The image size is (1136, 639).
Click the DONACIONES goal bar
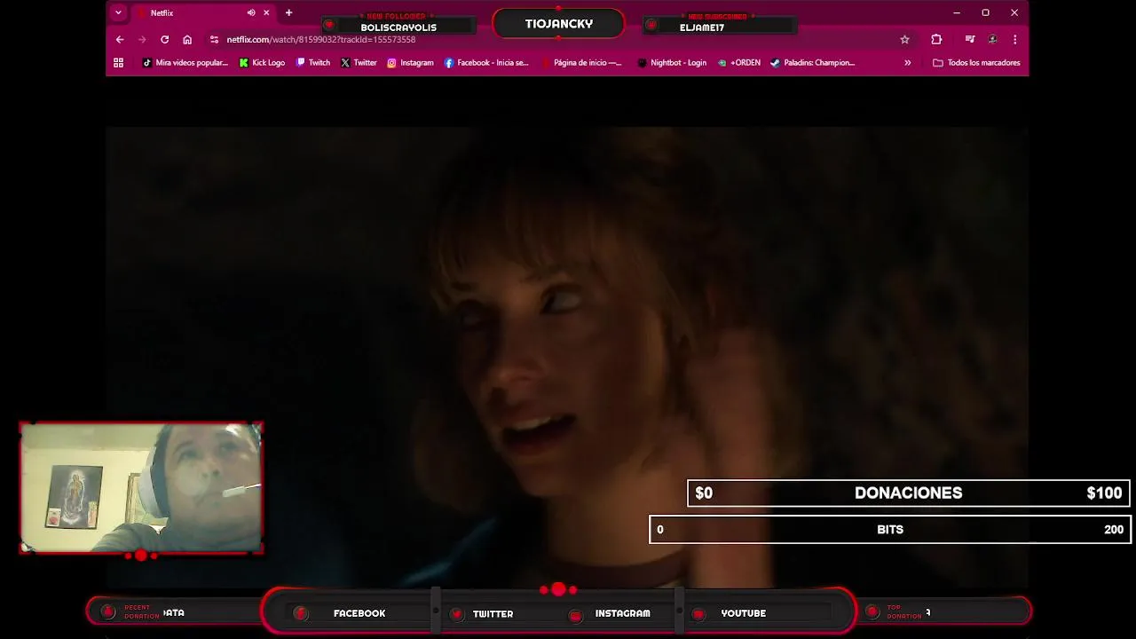pos(908,493)
